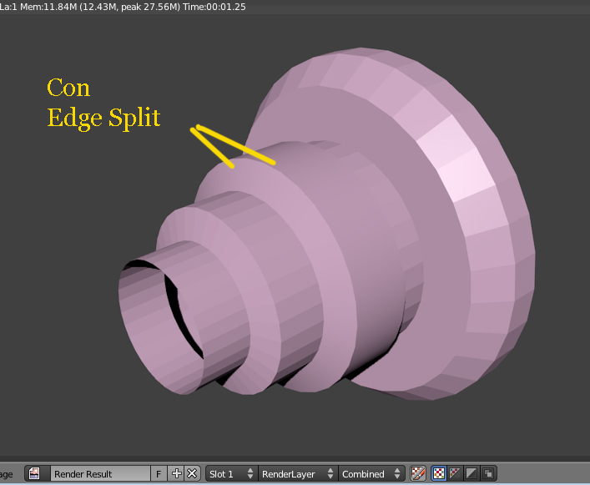Click the render stats text in header
Screen dimensions: 590x485
point(123,7)
